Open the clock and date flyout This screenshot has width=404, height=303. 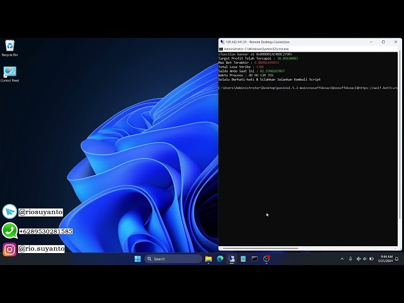(x=386, y=259)
